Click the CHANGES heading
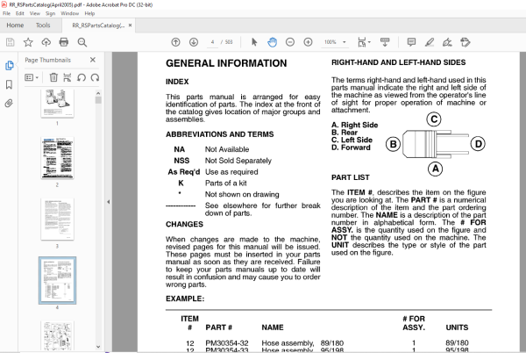 184,224
